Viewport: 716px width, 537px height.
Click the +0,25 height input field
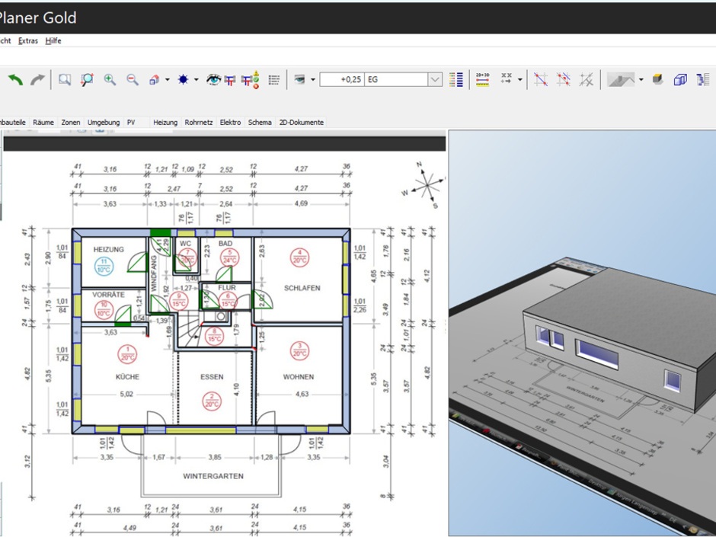341,79
